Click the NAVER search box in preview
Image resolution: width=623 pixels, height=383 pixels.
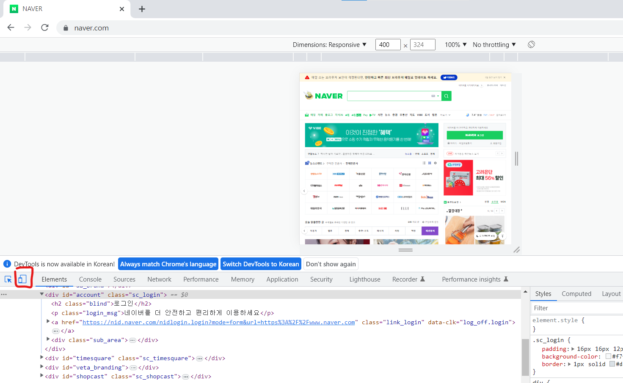(394, 96)
